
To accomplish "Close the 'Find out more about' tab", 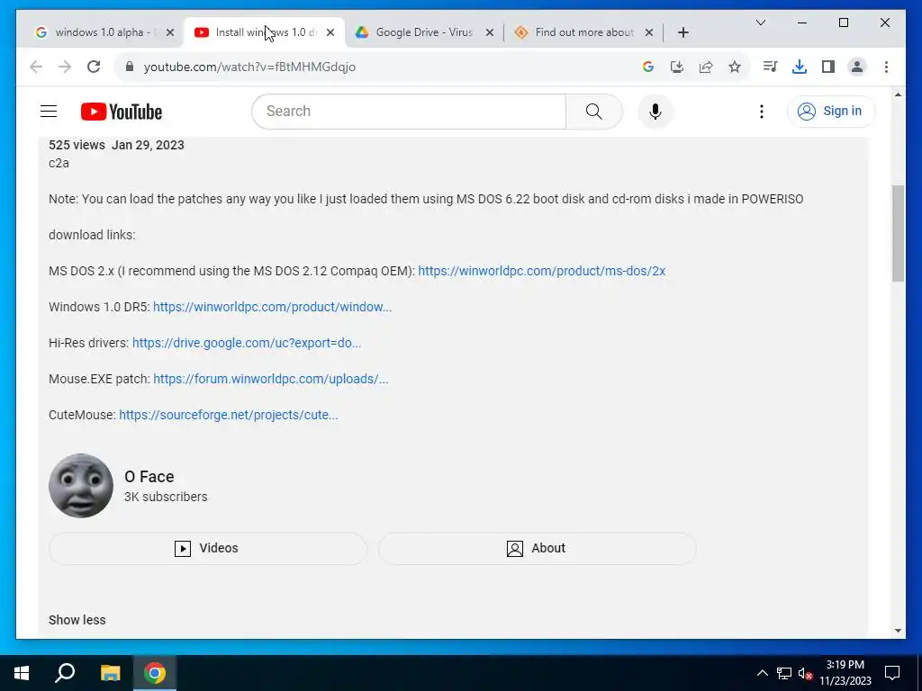I will click(648, 32).
